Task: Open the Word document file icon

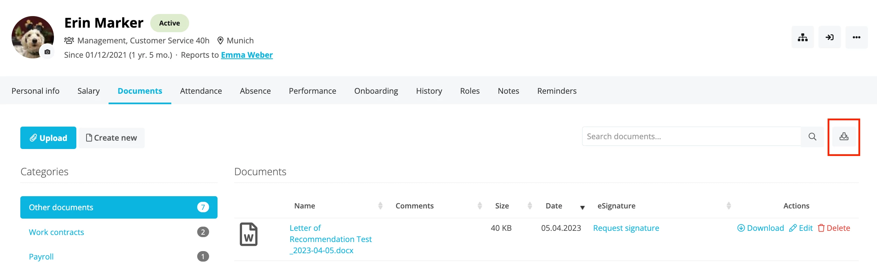Action: (x=249, y=234)
